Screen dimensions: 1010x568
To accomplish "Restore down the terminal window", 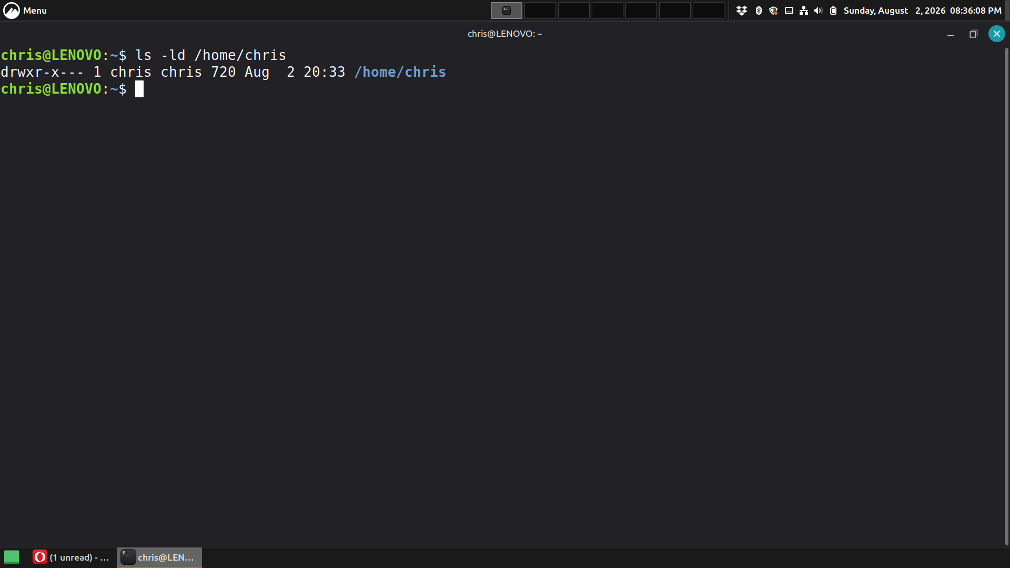I will point(973,34).
